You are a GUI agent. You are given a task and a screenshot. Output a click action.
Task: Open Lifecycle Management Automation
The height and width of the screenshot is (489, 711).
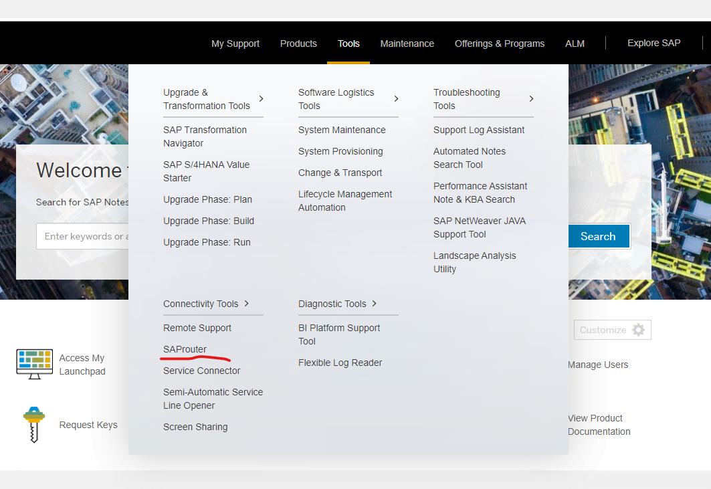click(x=345, y=201)
